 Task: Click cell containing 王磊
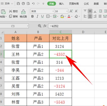pyautogui.click(x=15, y=78)
